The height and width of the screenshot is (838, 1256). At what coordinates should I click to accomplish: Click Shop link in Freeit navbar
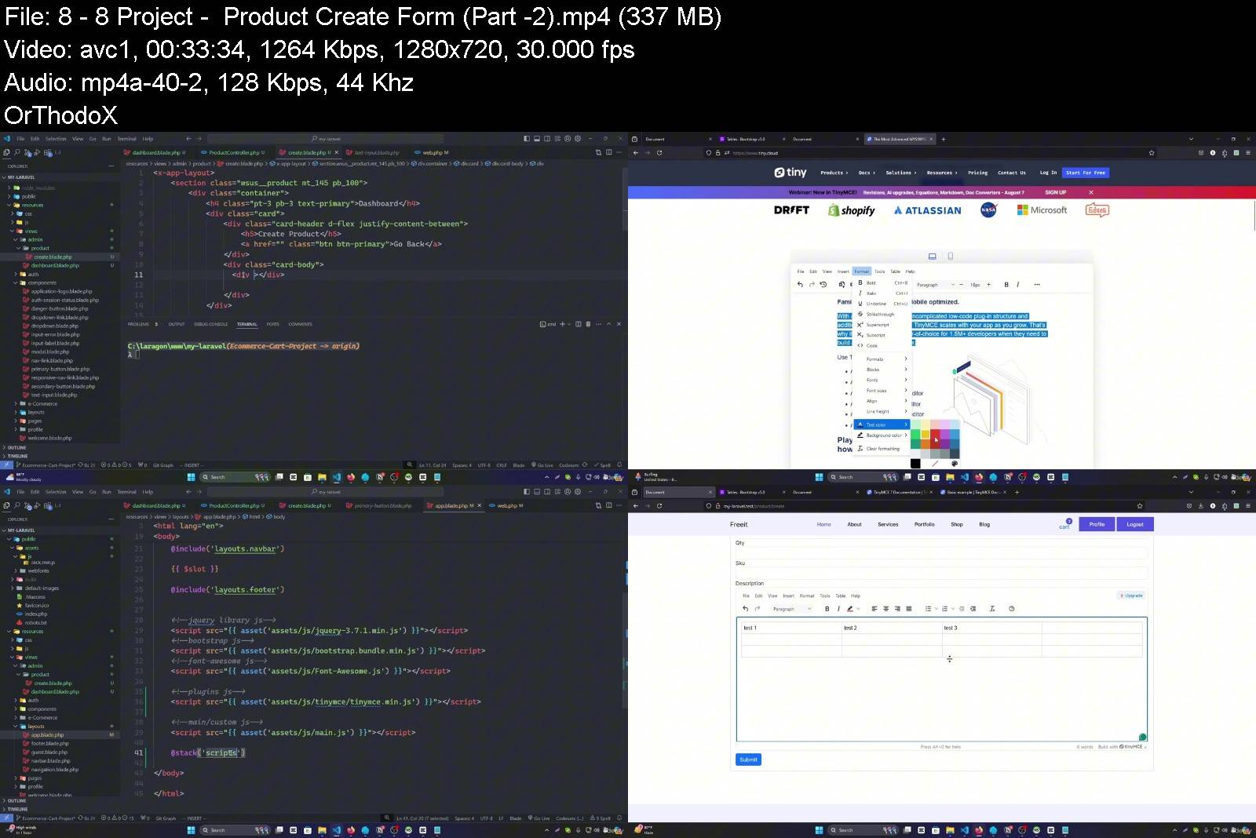pos(957,524)
